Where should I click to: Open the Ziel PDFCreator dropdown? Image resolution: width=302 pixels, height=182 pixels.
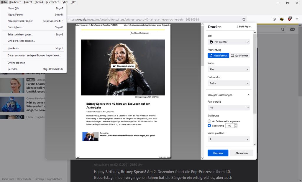coord(229,42)
